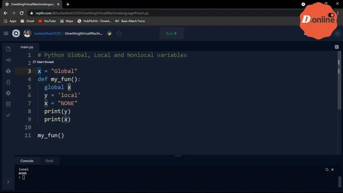Click 'global' keyword on line 5
343x193 pixels.
click(x=54, y=87)
